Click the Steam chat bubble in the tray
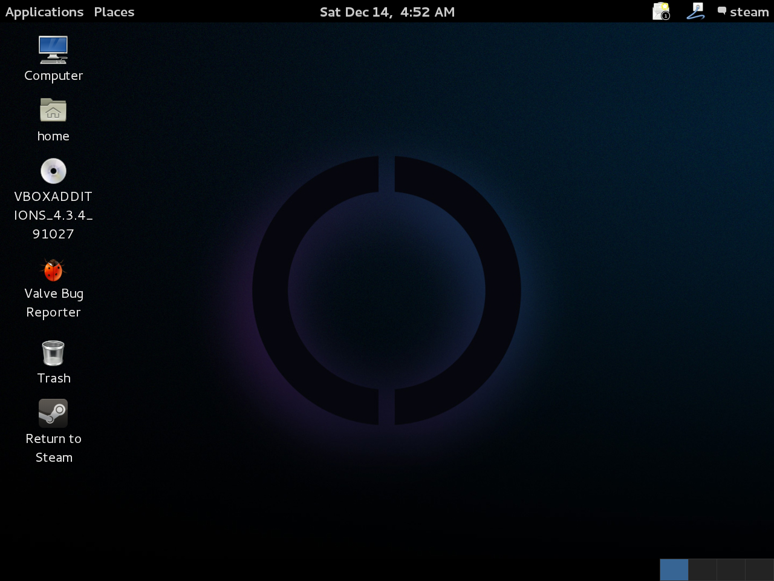774x581 pixels. (x=721, y=11)
